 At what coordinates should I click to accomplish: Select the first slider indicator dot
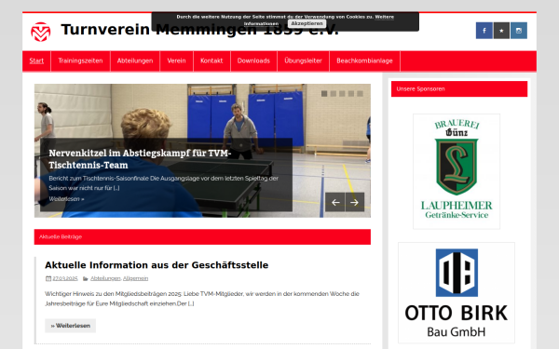(324, 94)
